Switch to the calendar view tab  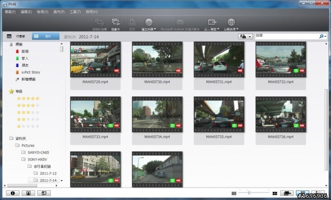point(17,36)
